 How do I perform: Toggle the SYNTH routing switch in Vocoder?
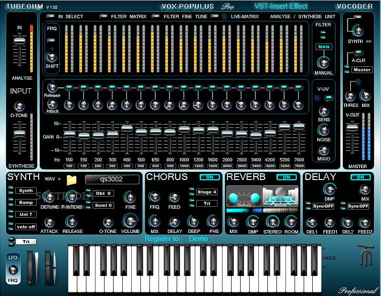click(358, 17)
